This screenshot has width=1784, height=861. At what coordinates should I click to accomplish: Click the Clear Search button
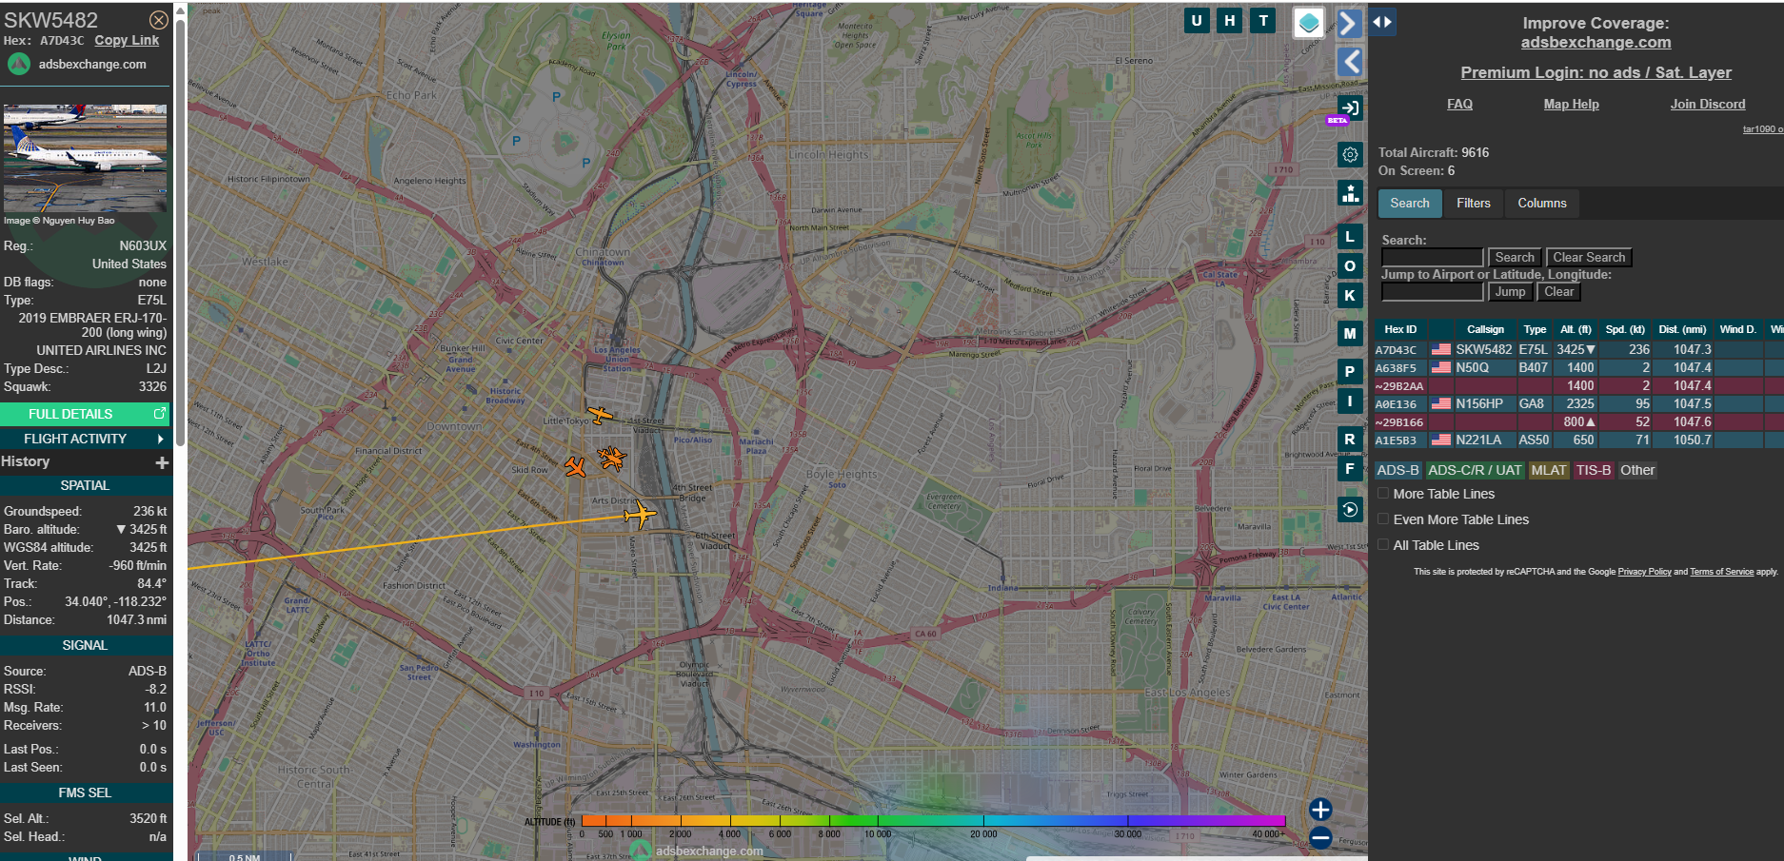coord(1589,257)
